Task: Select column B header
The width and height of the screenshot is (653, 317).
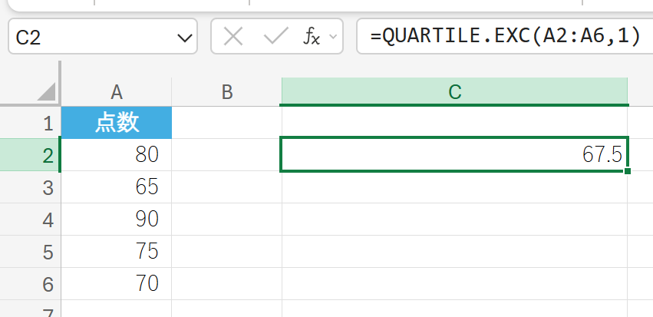Action: tap(226, 92)
